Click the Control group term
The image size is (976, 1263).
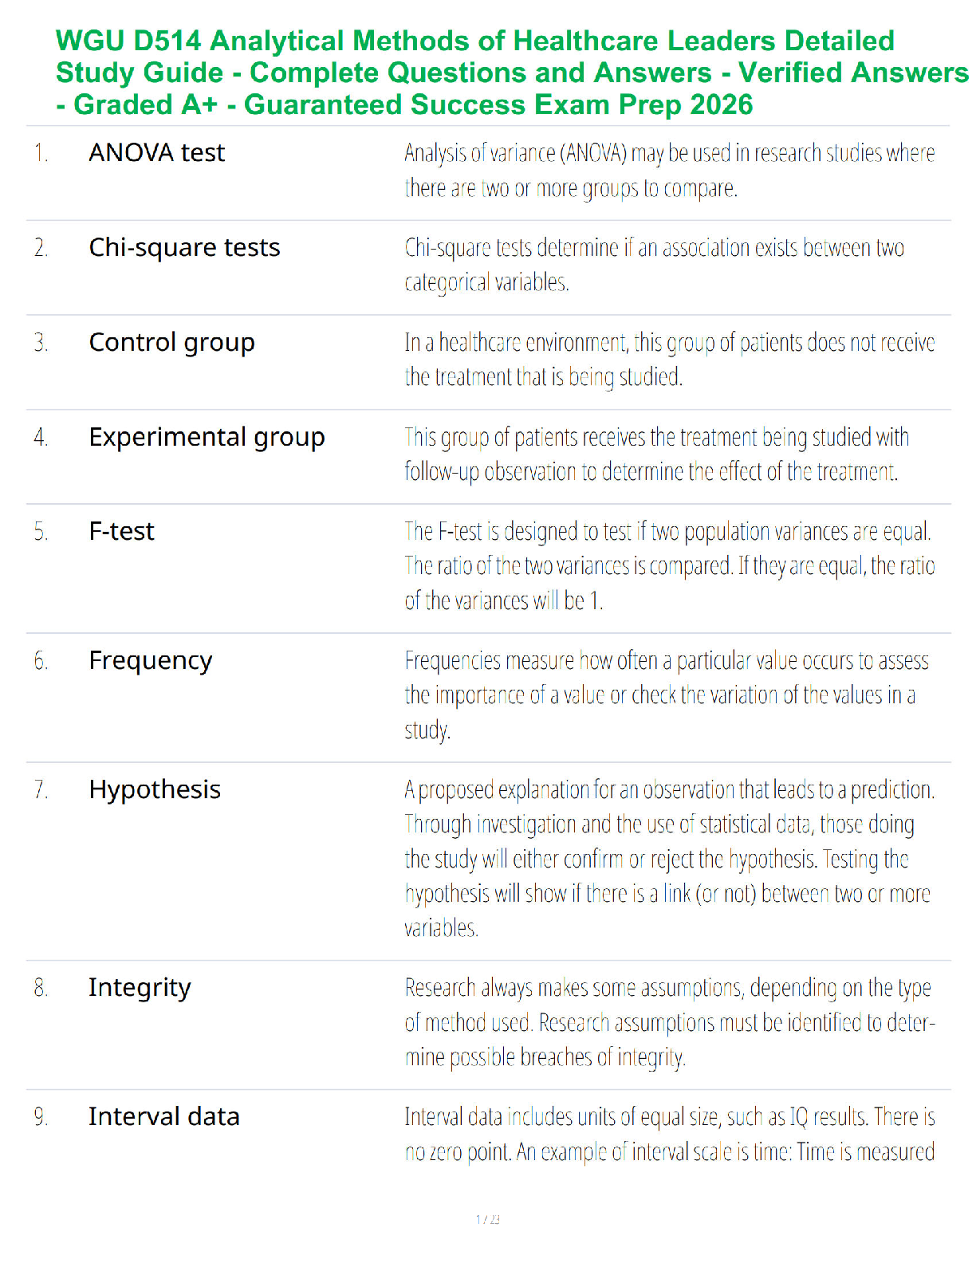[x=171, y=343]
